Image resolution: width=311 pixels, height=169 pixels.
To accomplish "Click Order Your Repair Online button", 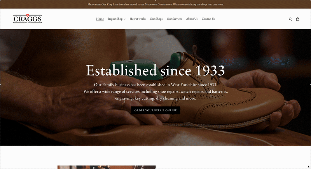I will 155,110.
